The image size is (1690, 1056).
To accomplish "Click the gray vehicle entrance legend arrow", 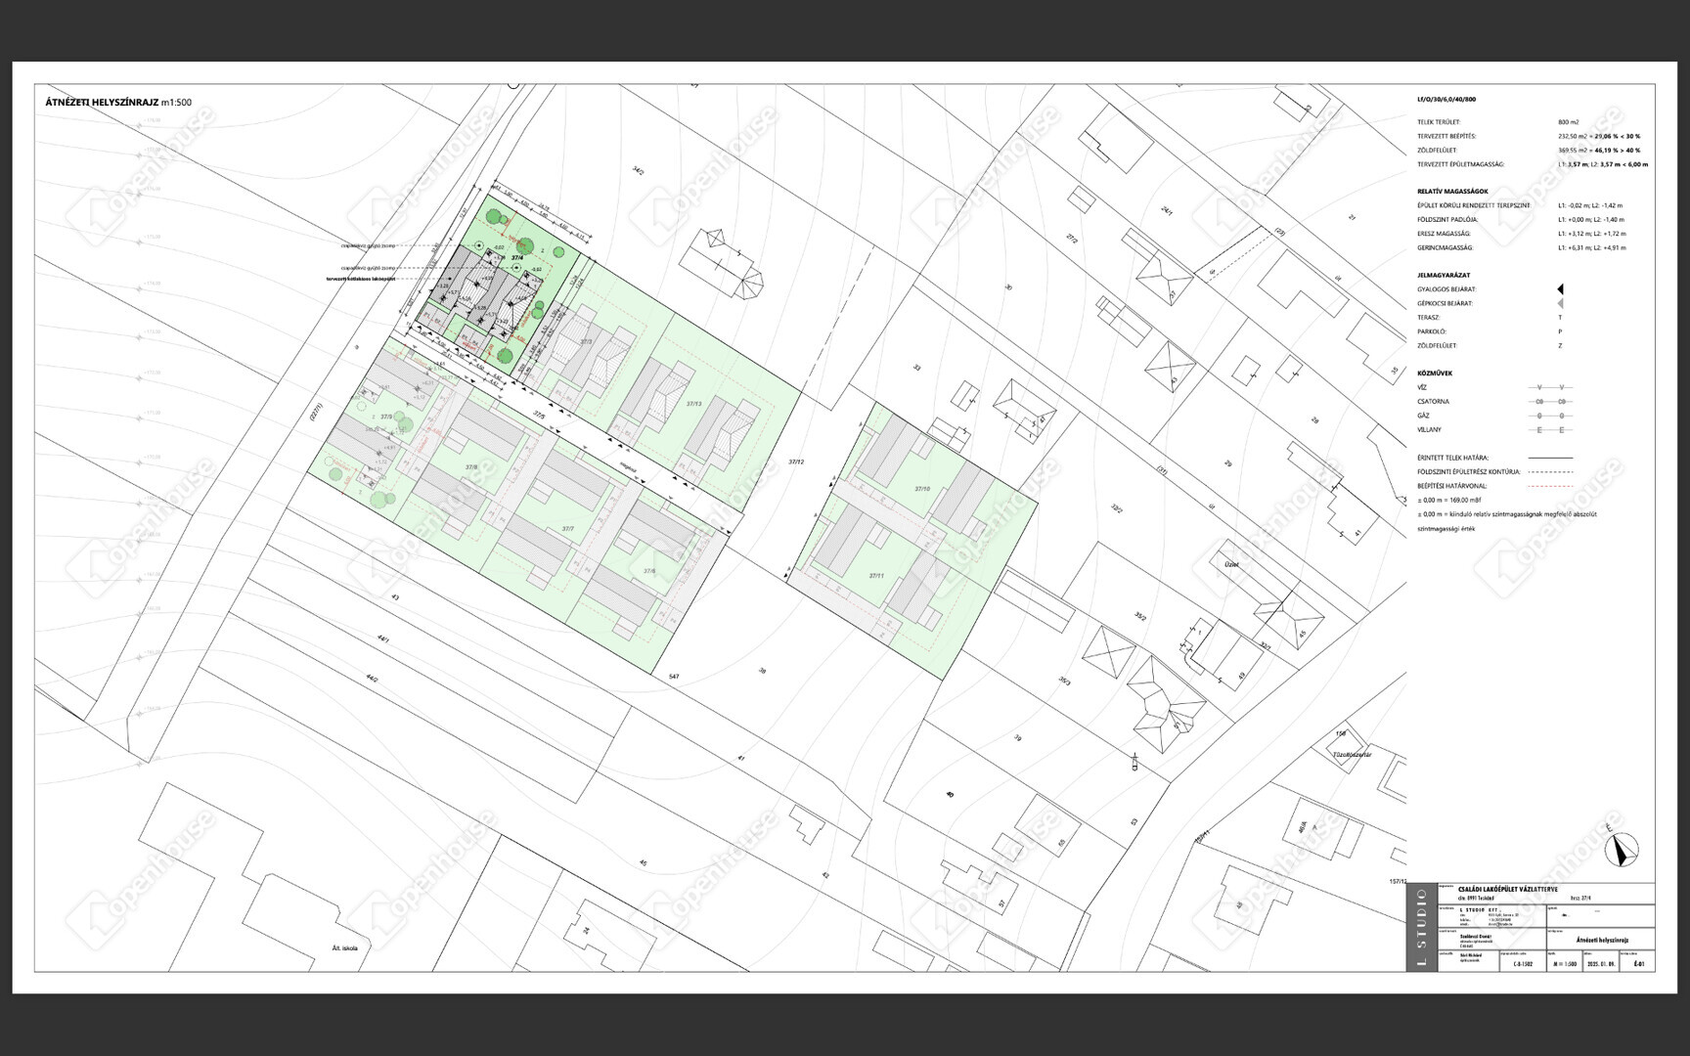I will click(1560, 304).
